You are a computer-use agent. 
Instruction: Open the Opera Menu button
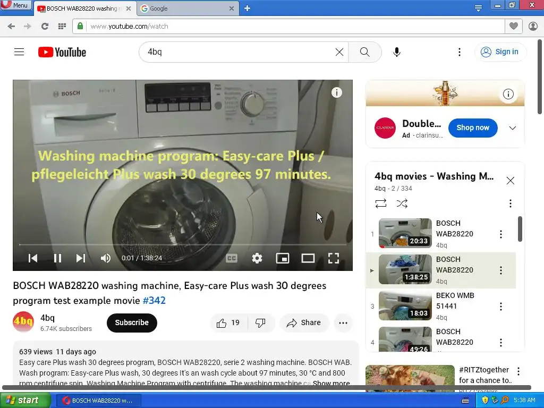click(15, 5)
